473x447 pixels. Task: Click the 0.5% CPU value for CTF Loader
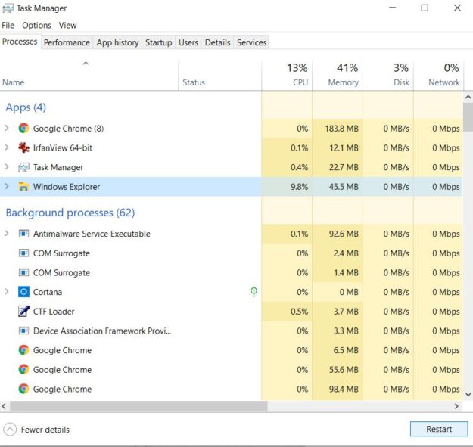(x=299, y=312)
